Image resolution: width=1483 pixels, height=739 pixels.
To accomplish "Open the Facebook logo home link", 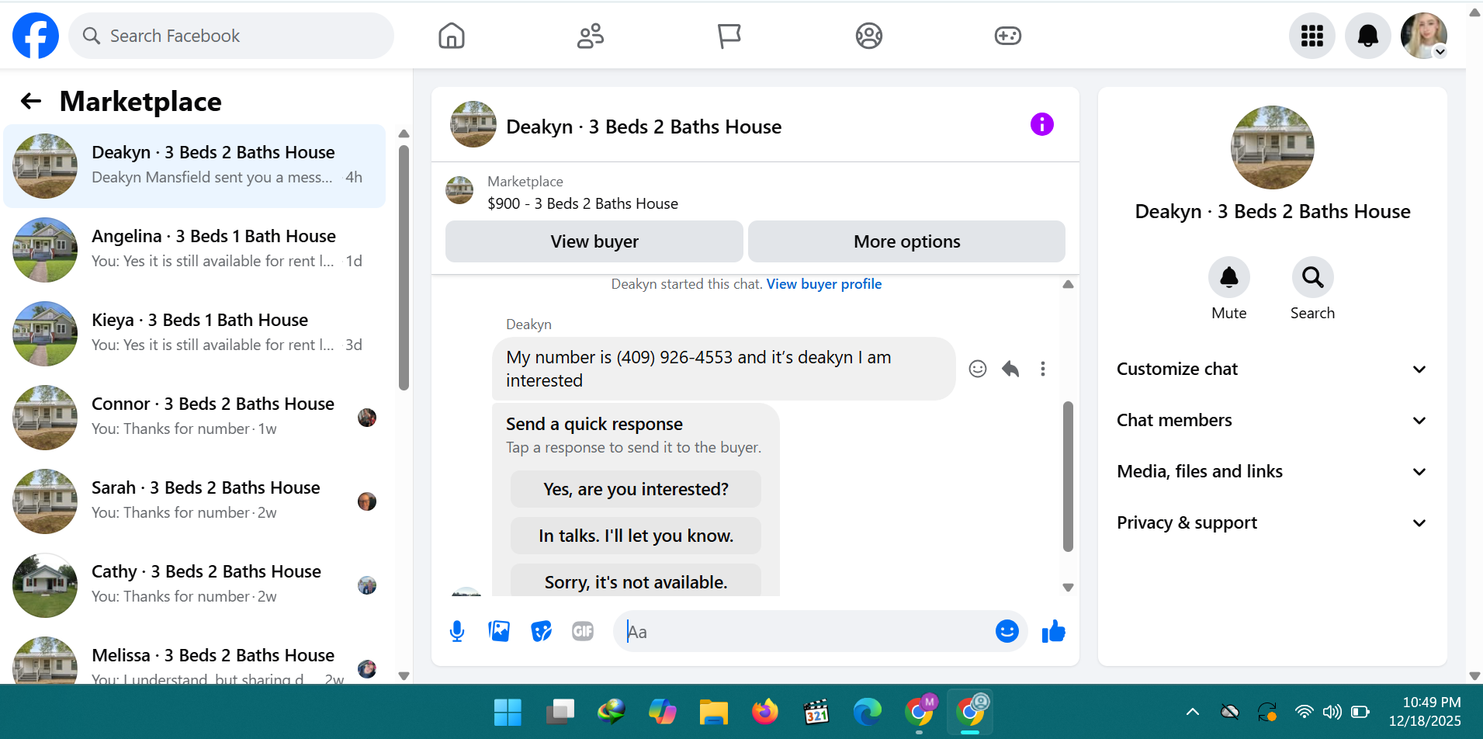I will pyautogui.click(x=36, y=36).
